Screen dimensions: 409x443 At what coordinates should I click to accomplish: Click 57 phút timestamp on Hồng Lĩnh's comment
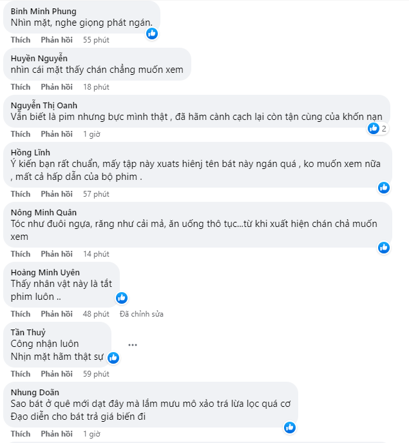point(96,194)
